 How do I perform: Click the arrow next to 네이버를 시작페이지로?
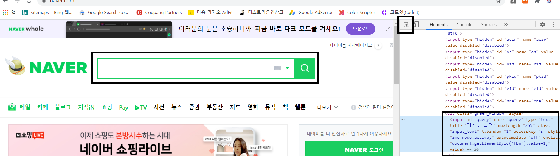coord(378,46)
